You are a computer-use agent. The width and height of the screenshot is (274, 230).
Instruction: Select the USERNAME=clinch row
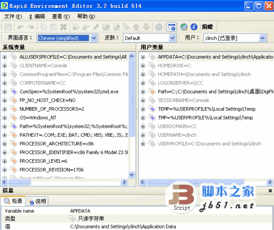tap(177, 135)
